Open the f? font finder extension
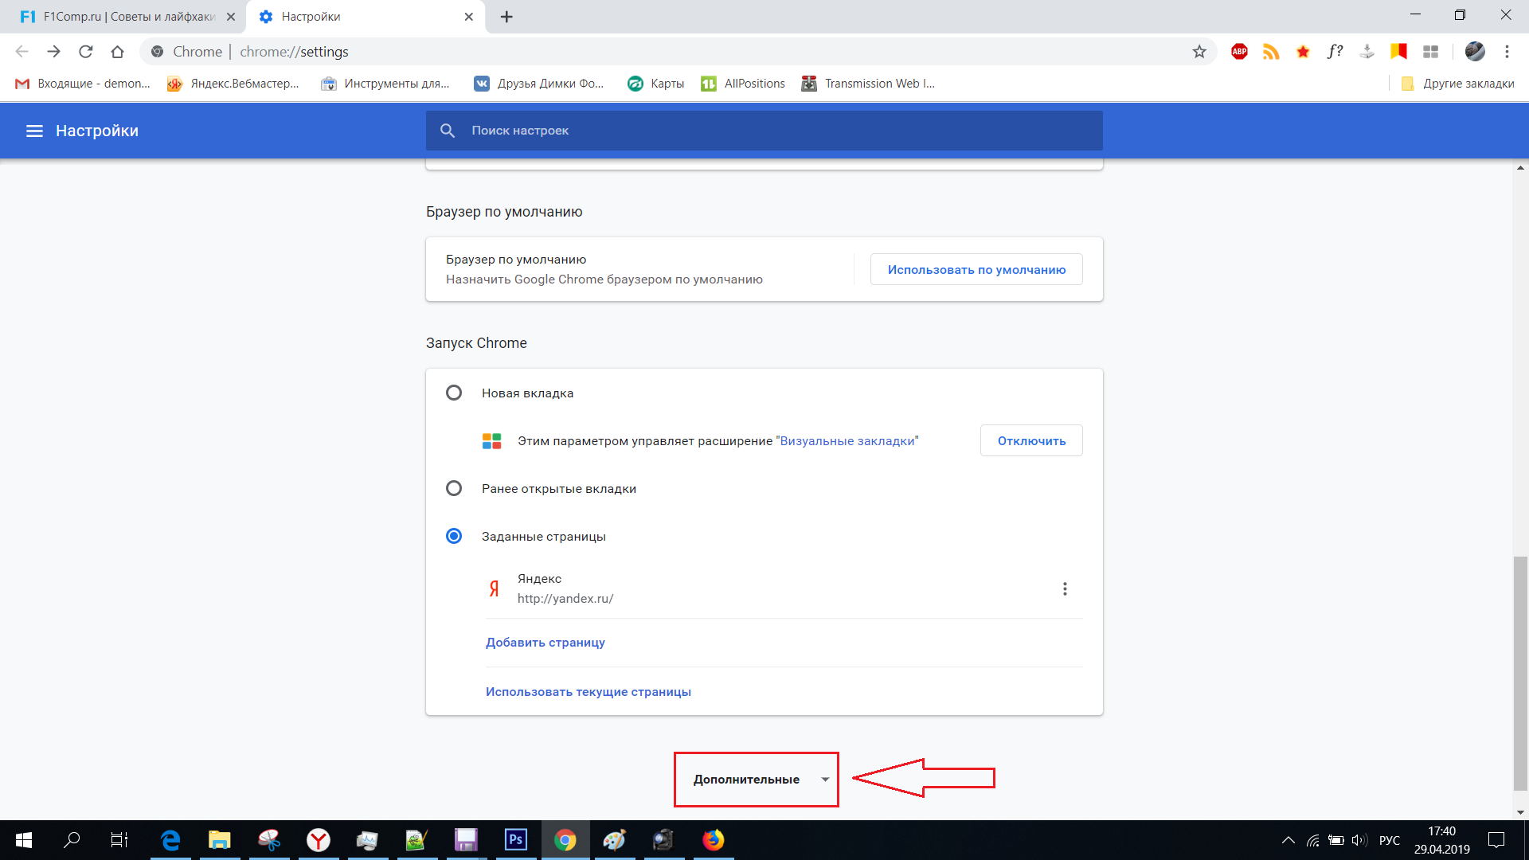The image size is (1529, 860). (1335, 52)
